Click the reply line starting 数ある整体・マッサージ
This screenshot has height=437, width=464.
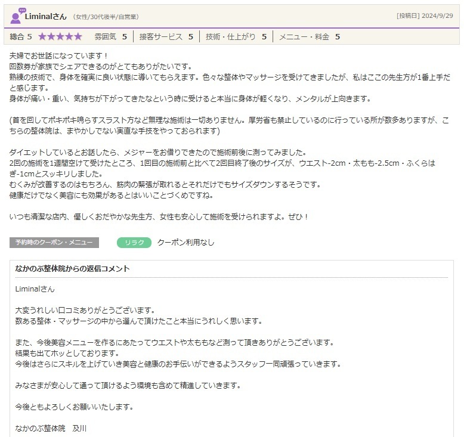[x=139, y=321]
